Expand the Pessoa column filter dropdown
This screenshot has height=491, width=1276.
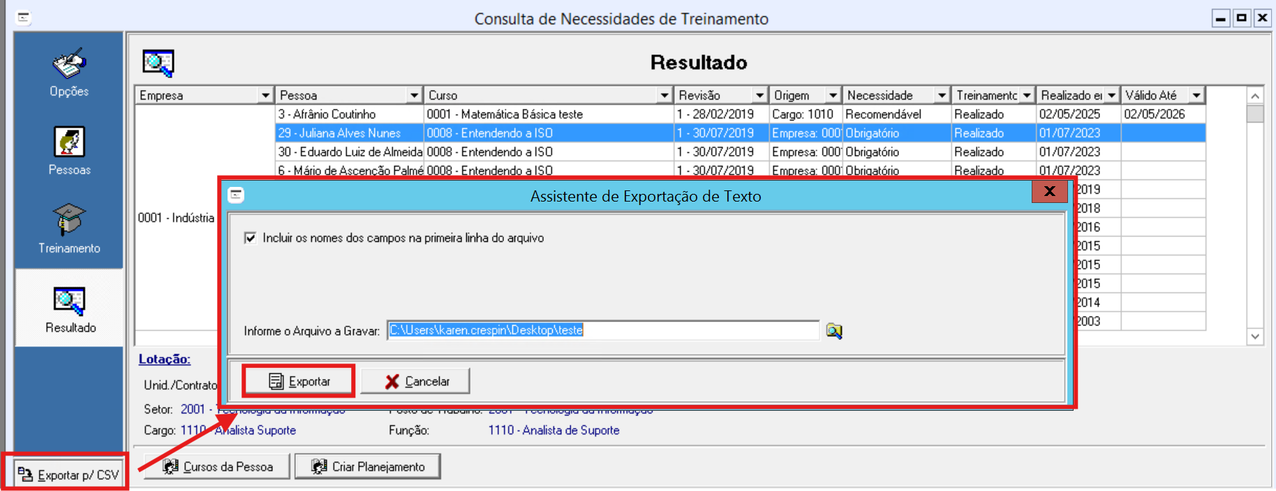pos(414,96)
